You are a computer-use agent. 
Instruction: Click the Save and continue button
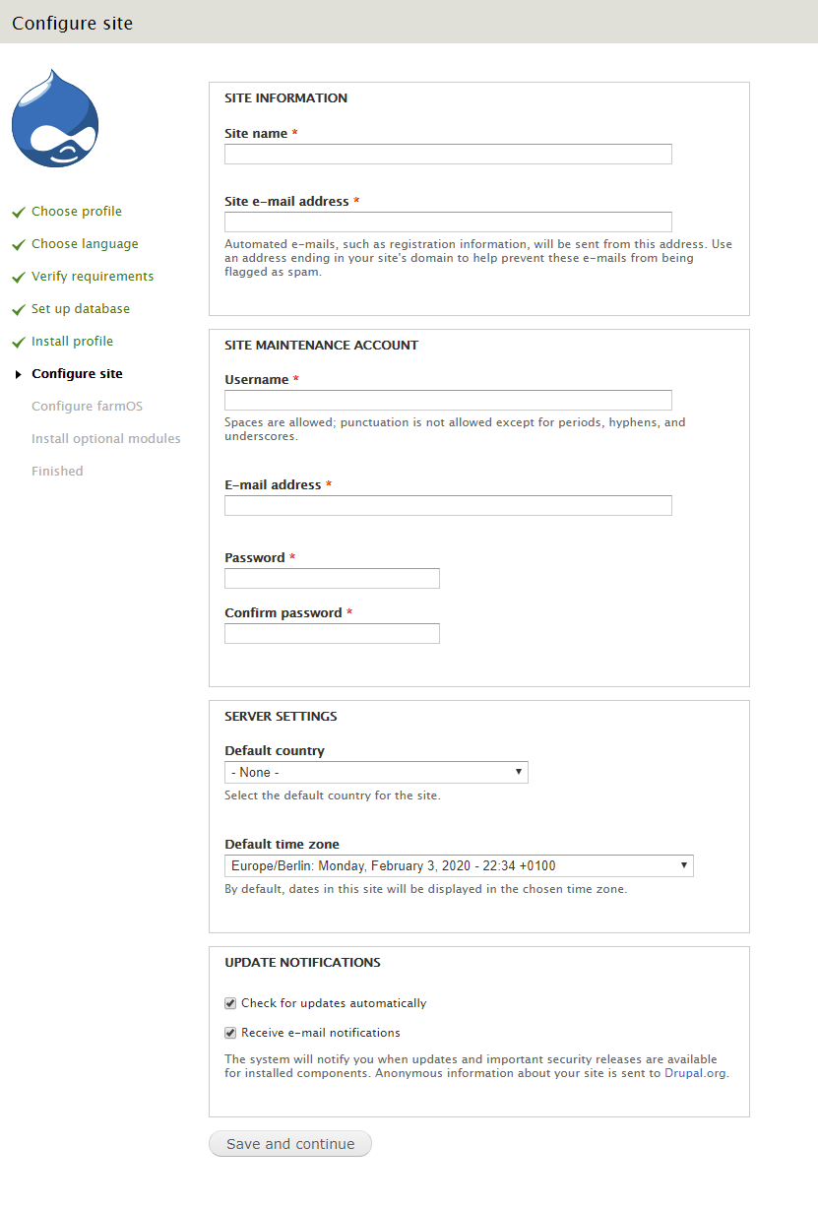tap(290, 1144)
